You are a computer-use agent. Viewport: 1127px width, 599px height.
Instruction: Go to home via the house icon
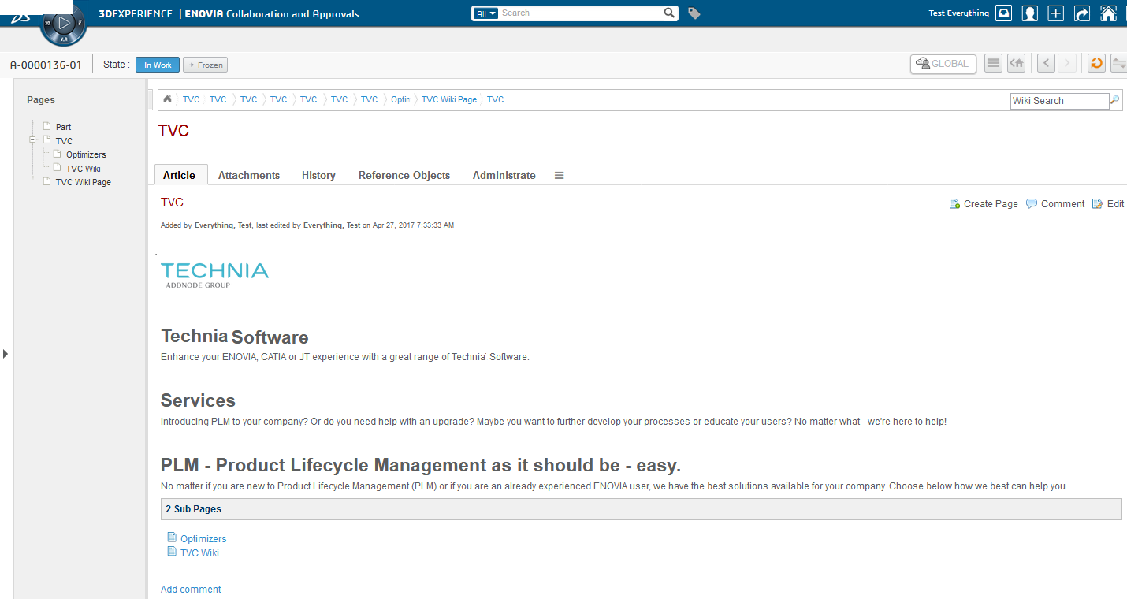click(x=1108, y=13)
